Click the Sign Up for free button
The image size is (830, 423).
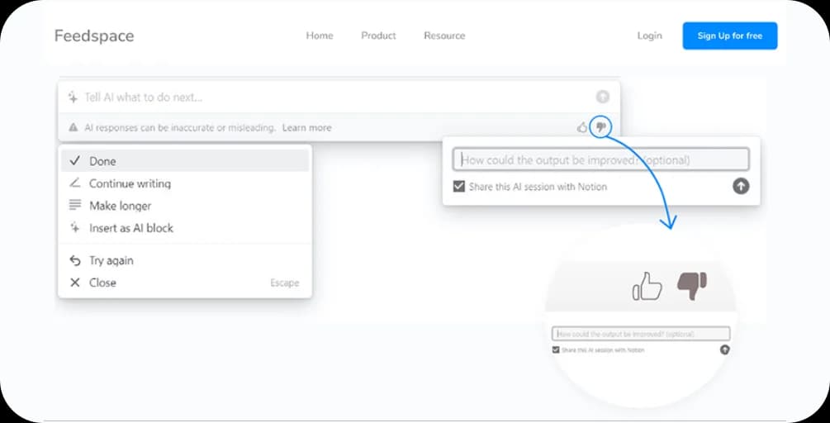[730, 36]
